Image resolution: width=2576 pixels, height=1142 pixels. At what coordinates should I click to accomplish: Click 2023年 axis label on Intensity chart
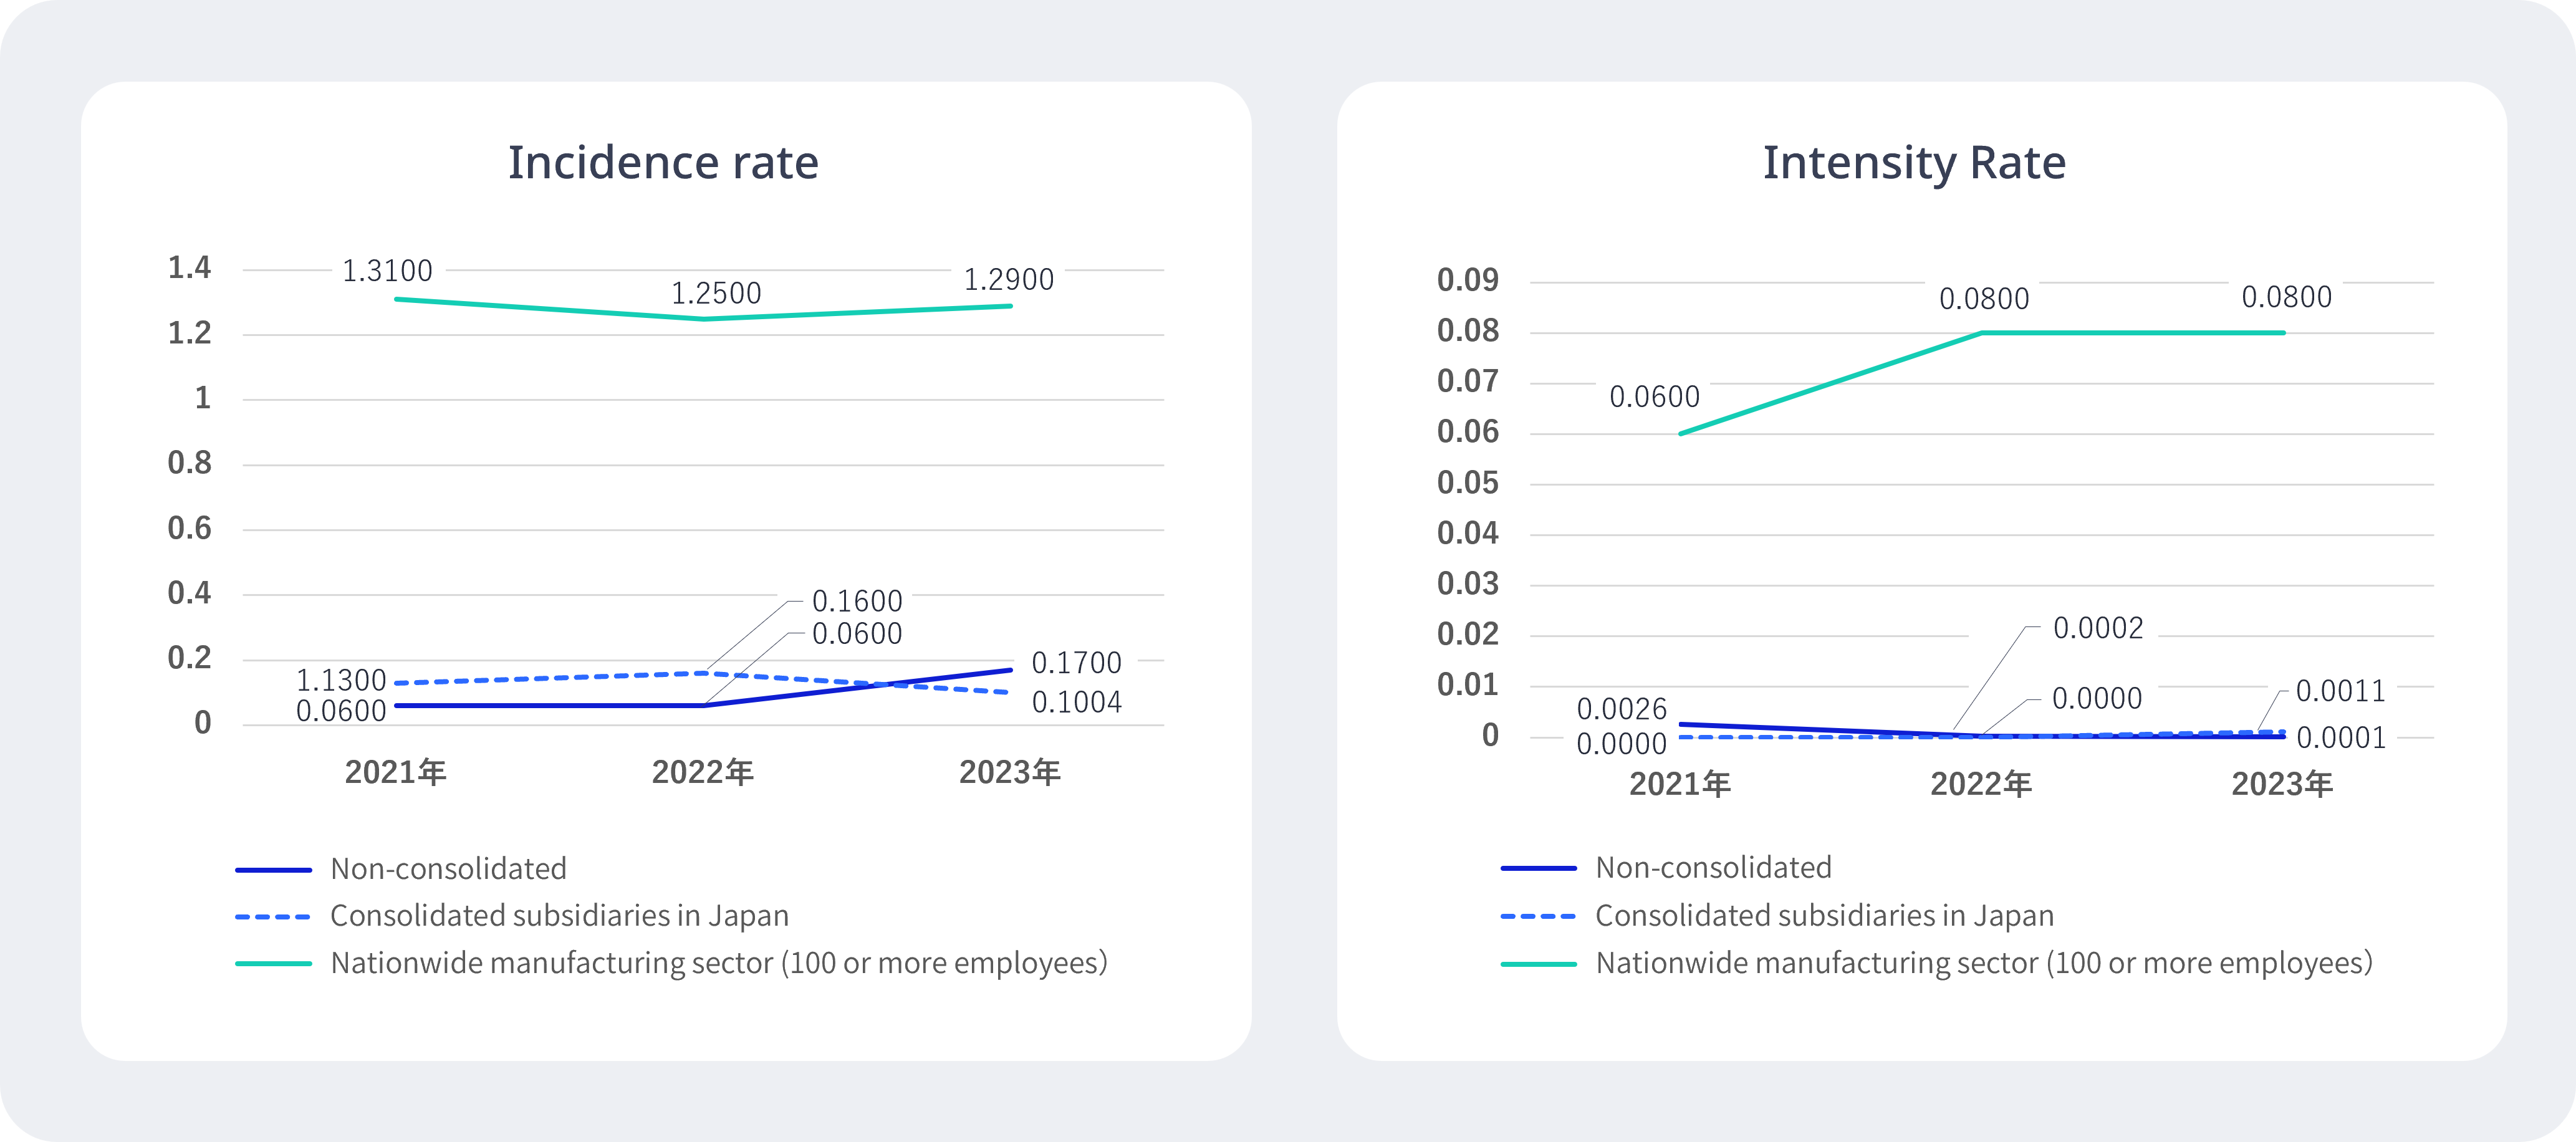(x=2282, y=785)
